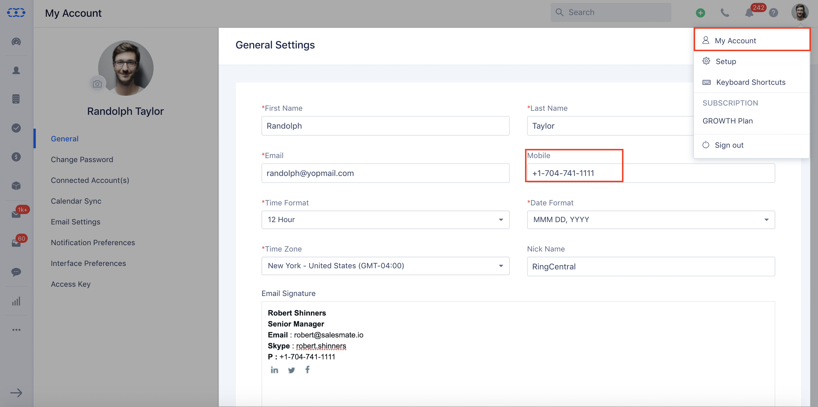Image resolution: width=818 pixels, height=407 pixels.
Task: Open the email envelope icon with 1k+ badge
Action: click(16, 215)
